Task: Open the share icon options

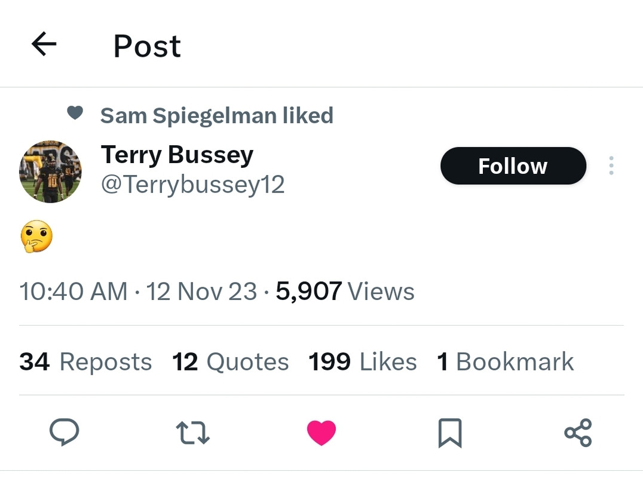Action: [578, 433]
